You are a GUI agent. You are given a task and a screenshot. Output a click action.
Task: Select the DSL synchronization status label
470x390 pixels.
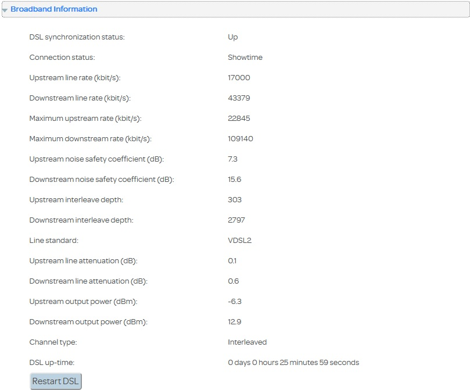tap(77, 37)
